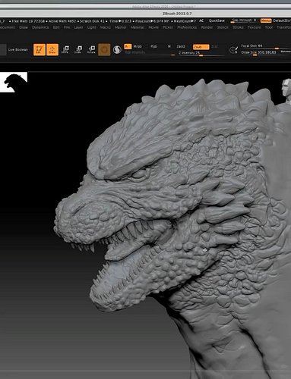Open the Movie menu
Screen dimensions: 291x379
click(x=153, y=27)
